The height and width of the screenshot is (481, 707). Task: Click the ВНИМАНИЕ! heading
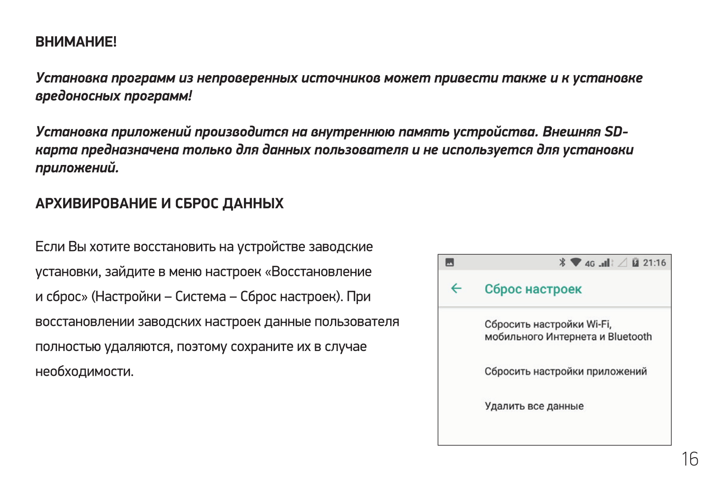pyautogui.click(x=76, y=42)
